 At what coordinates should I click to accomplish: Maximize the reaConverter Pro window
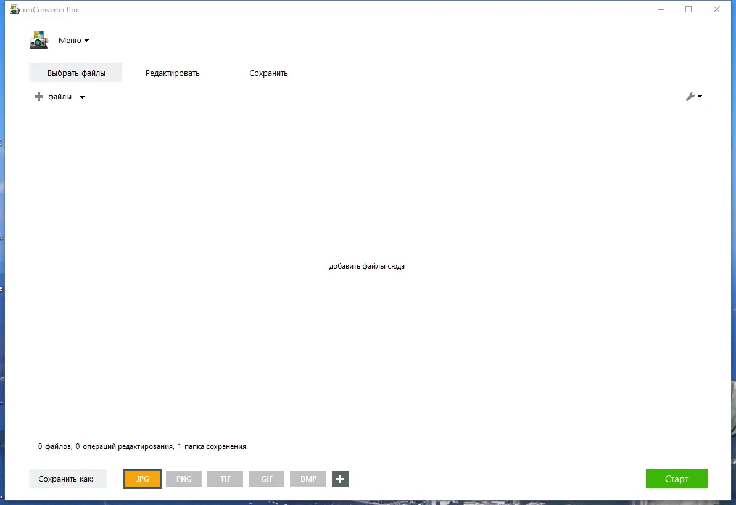[x=688, y=9]
